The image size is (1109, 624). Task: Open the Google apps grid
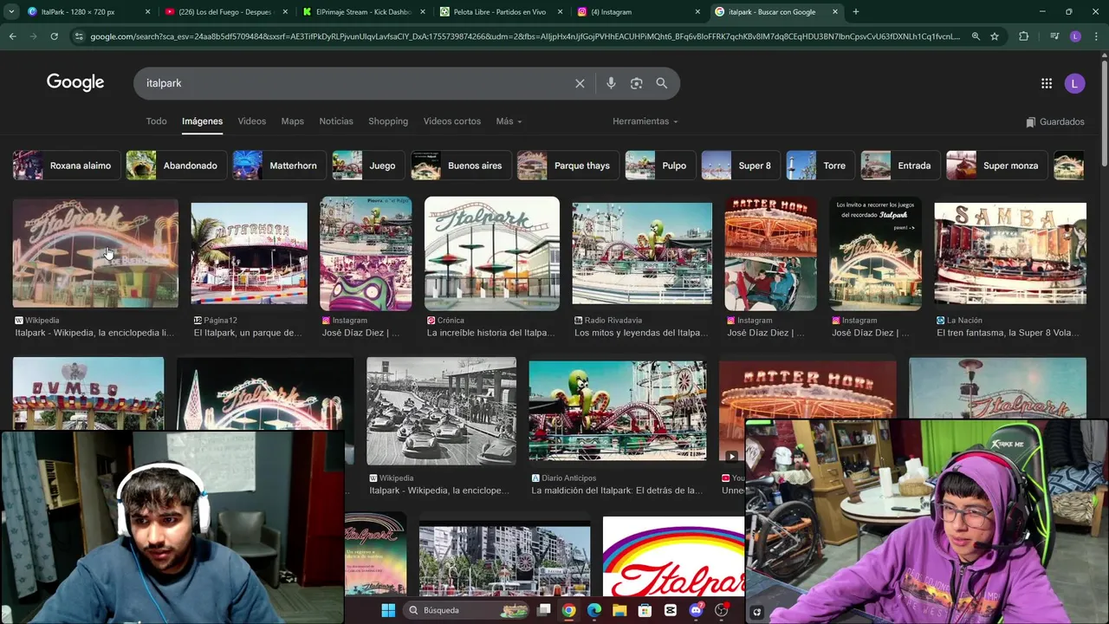point(1047,83)
